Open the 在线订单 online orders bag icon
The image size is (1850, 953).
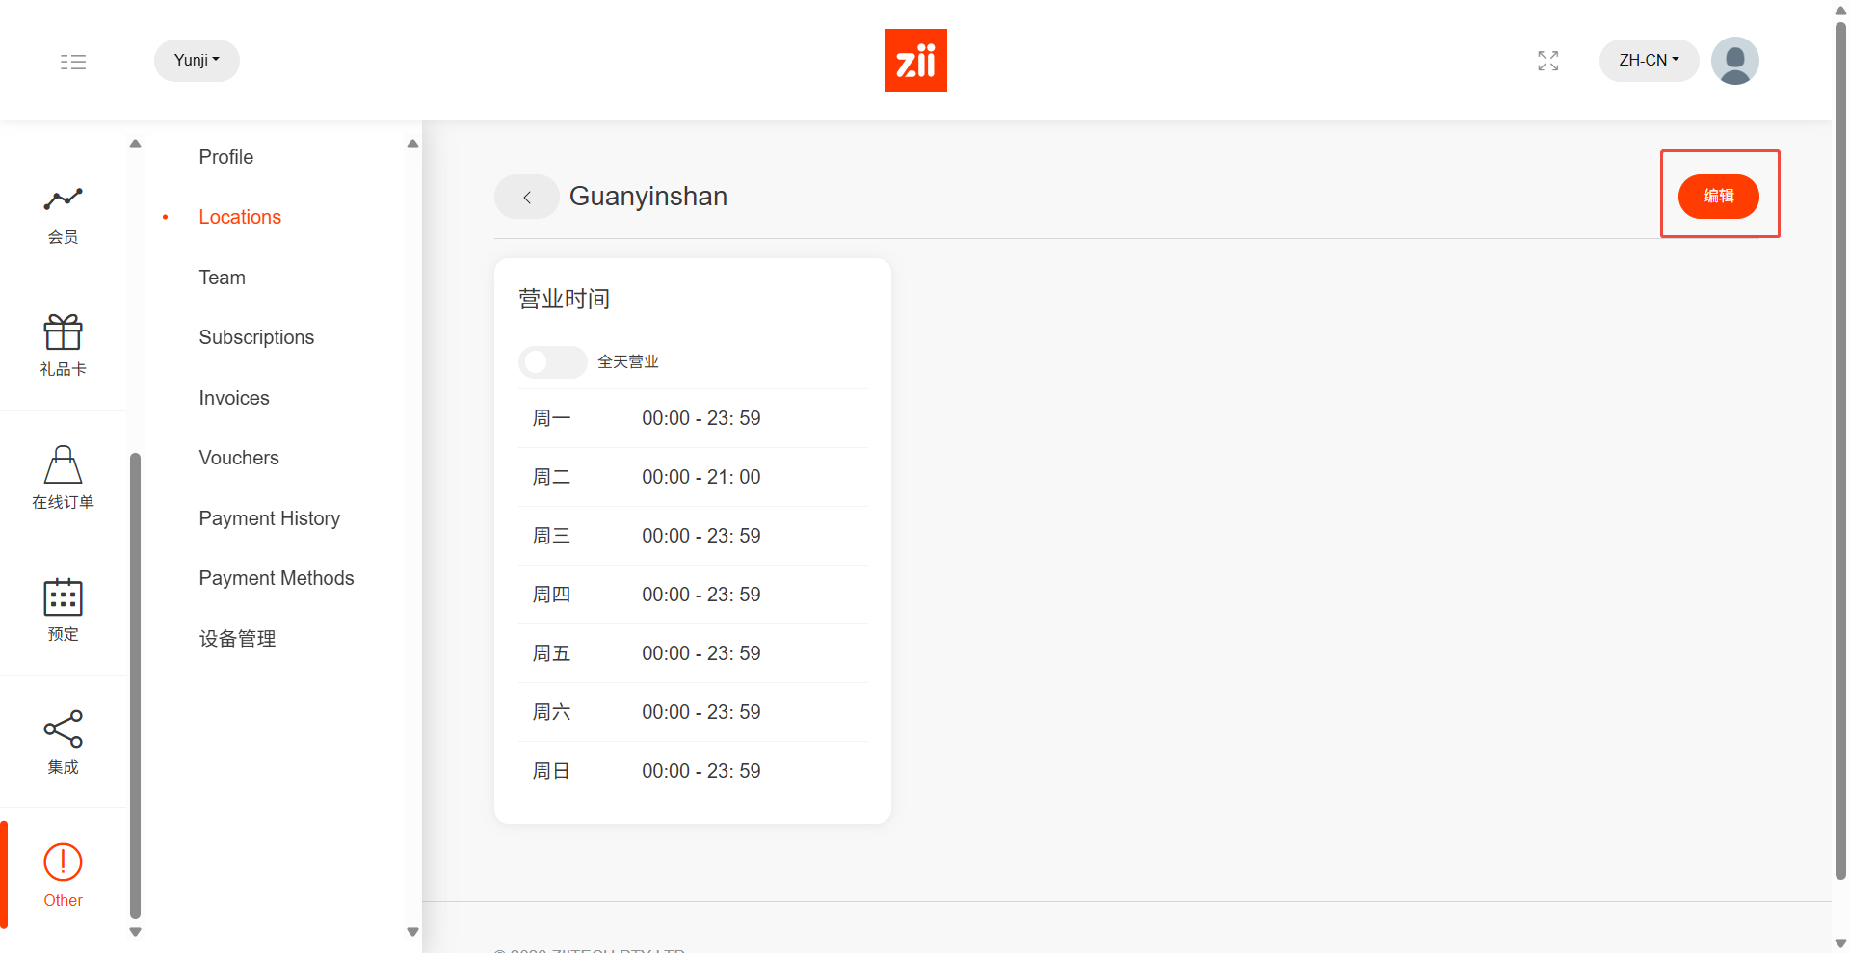[x=63, y=465]
